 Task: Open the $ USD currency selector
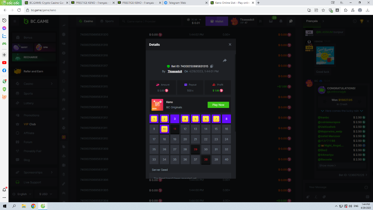pos(45,194)
